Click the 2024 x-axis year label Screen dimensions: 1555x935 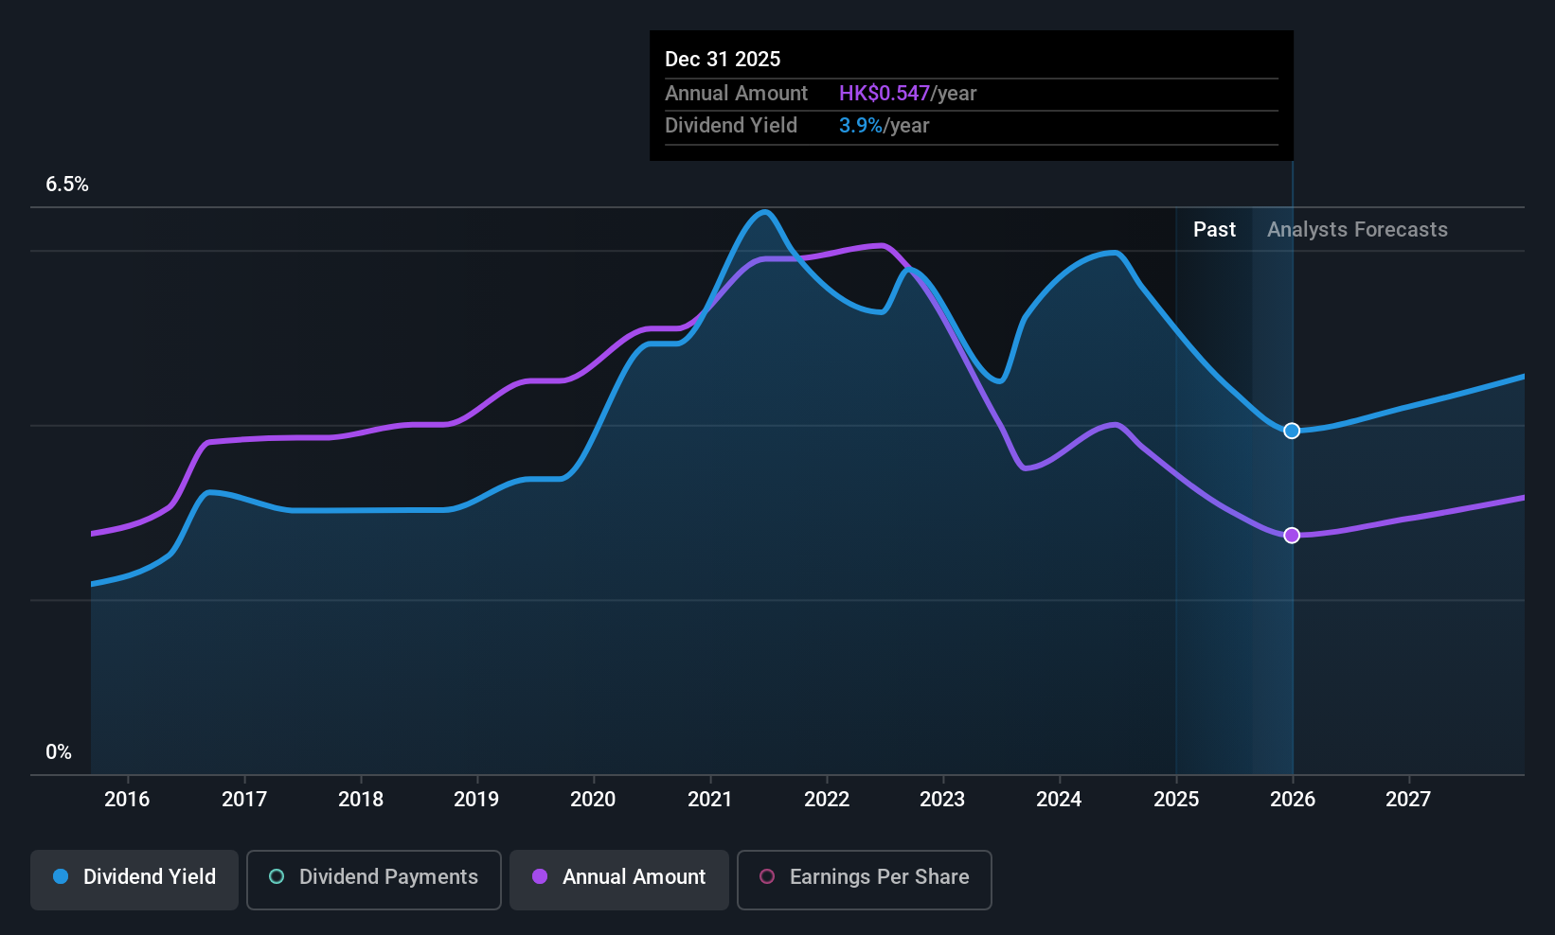[x=1059, y=799]
